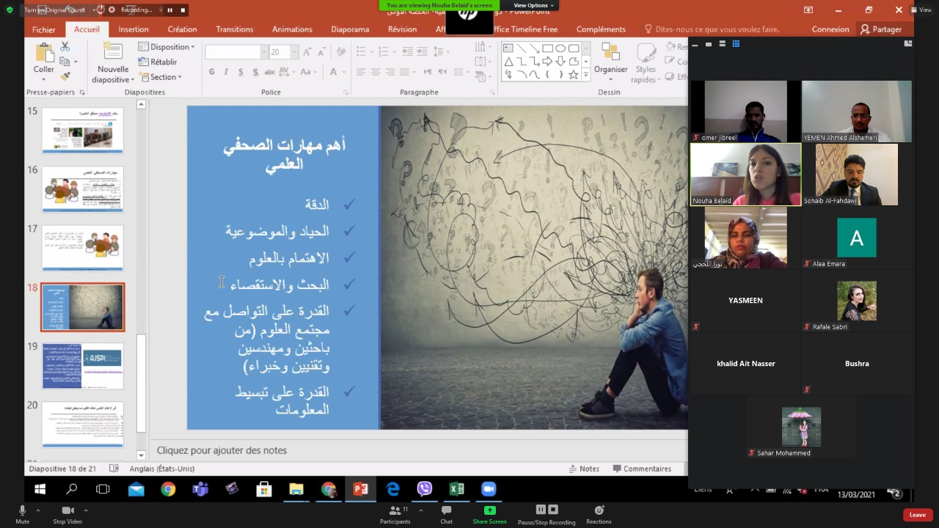Select slide 16 thumbnail

click(x=83, y=189)
